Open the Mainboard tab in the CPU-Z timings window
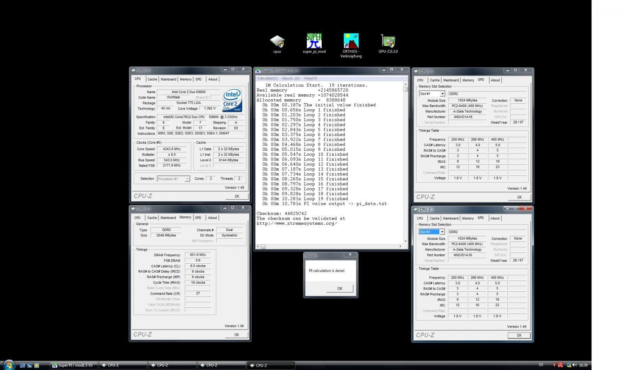623x370 pixels. click(x=168, y=218)
